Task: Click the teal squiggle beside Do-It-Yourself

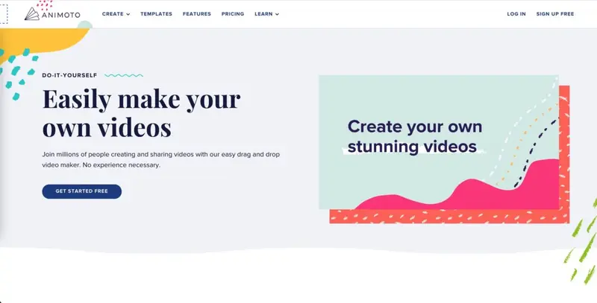Action: coord(124,75)
